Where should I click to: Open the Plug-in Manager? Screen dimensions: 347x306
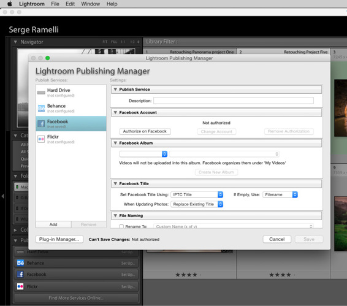coord(59,239)
